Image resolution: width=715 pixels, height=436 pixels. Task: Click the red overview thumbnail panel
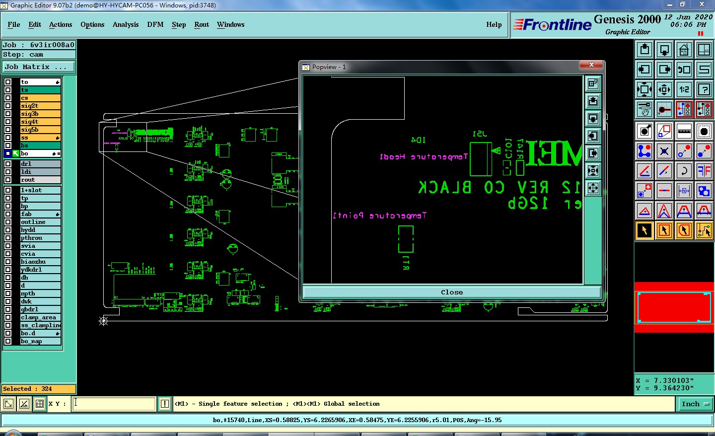click(674, 307)
